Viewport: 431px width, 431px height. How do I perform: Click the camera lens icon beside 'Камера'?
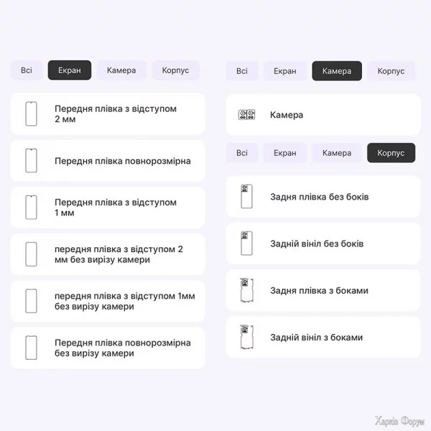246,115
